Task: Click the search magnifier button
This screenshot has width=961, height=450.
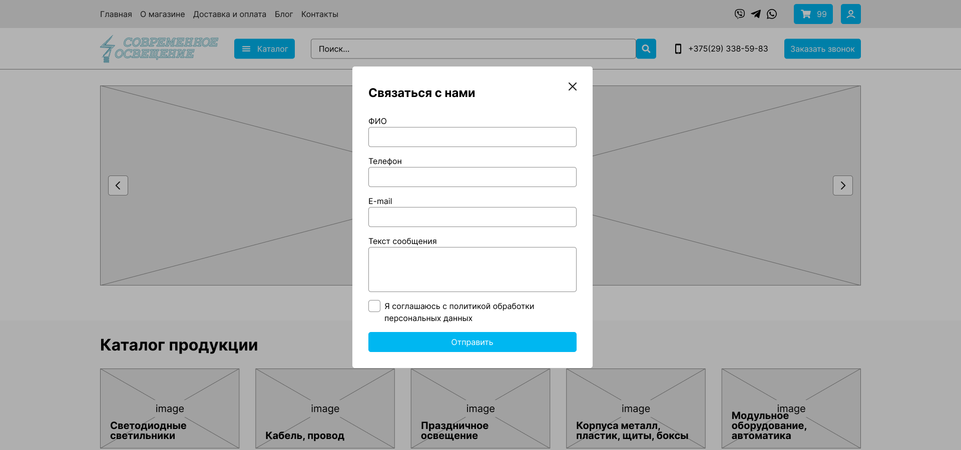Action: (646, 49)
